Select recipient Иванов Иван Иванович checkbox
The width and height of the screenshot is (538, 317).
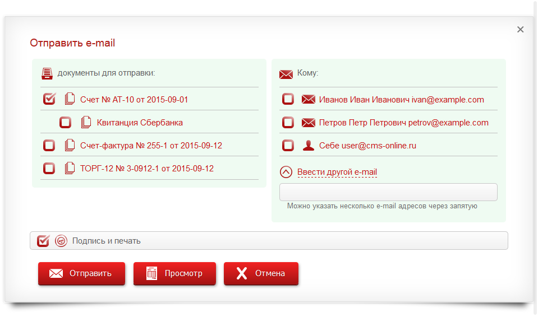pyautogui.click(x=288, y=99)
